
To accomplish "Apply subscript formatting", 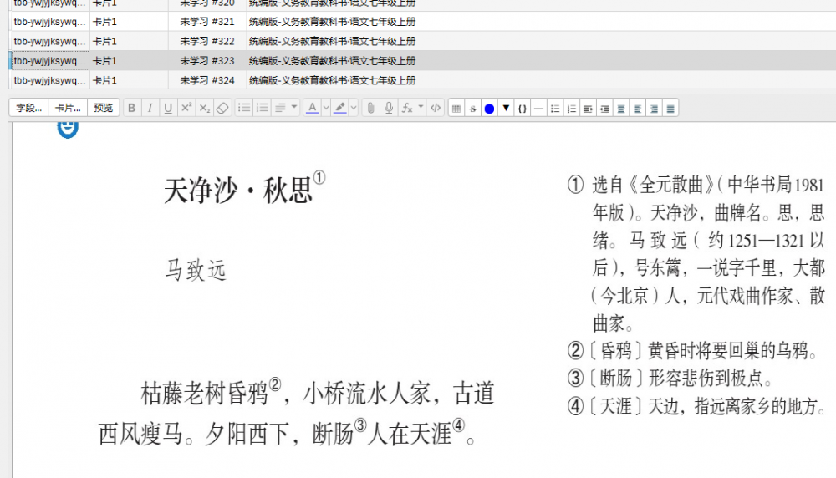I will click(204, 108).
